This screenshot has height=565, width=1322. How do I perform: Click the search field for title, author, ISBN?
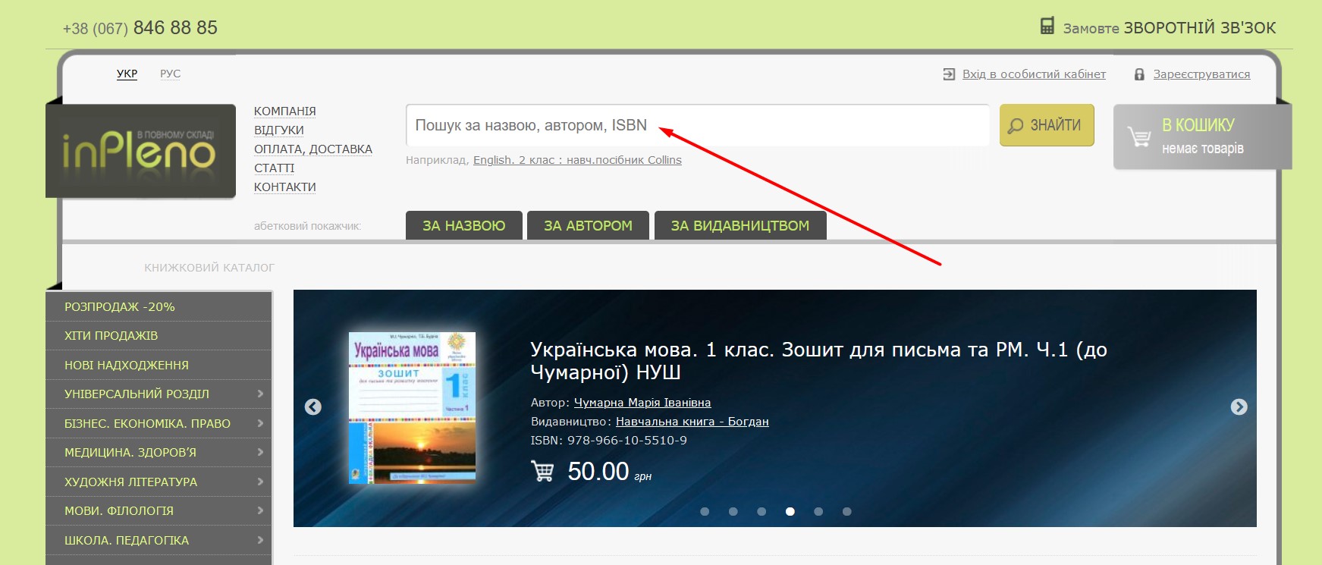click(x=698, y=125)
